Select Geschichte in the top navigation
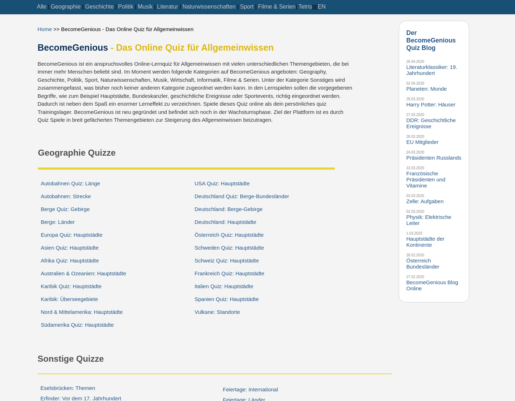 point(99,7)
